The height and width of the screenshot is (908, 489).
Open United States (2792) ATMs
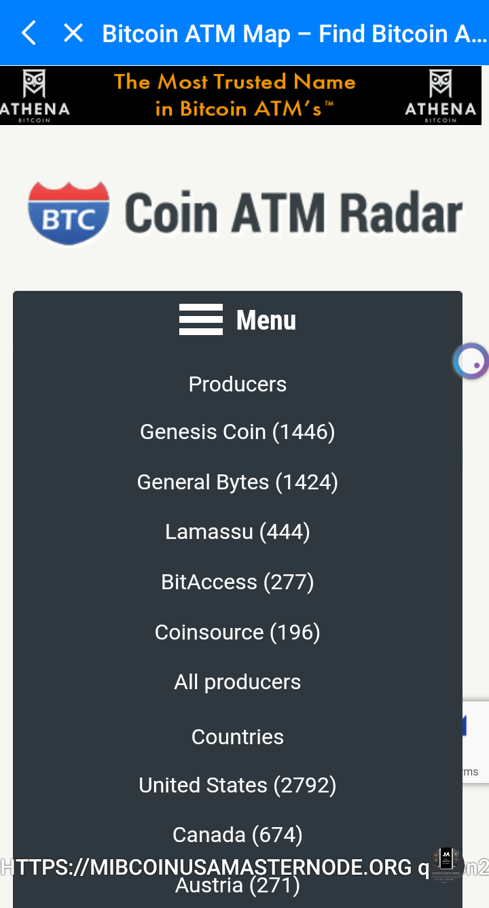[x=238, y=785]
